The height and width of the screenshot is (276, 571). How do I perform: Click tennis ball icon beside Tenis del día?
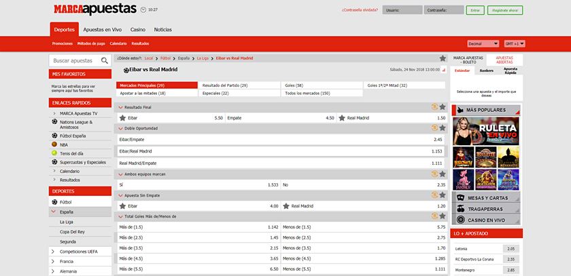[x=54, y=153]
